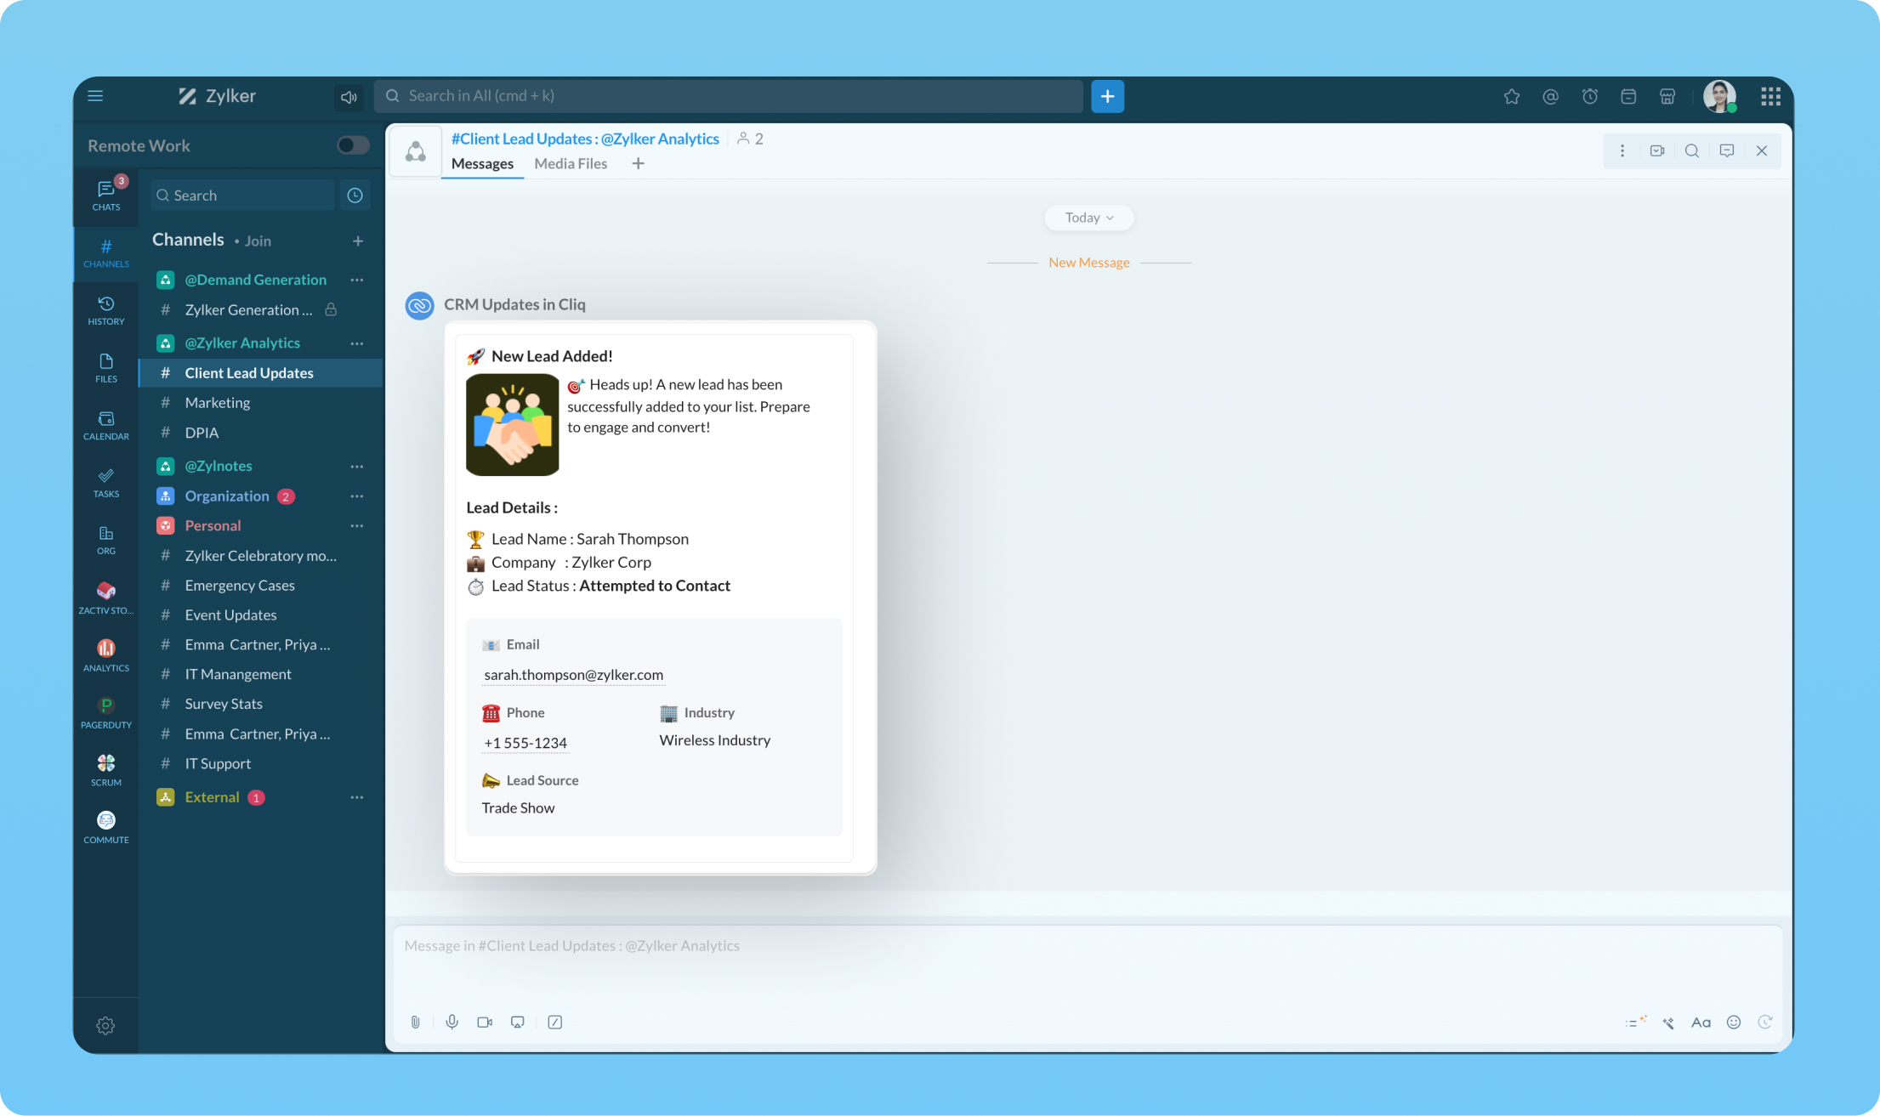Select the Marketing channel
The image size is (1880, 1116).
tap(218, 403)
